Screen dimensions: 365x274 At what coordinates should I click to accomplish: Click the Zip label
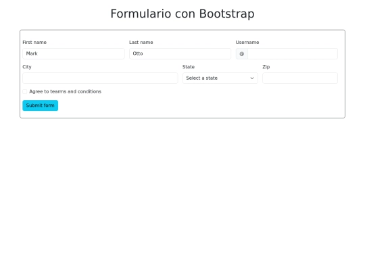[266, 67]
